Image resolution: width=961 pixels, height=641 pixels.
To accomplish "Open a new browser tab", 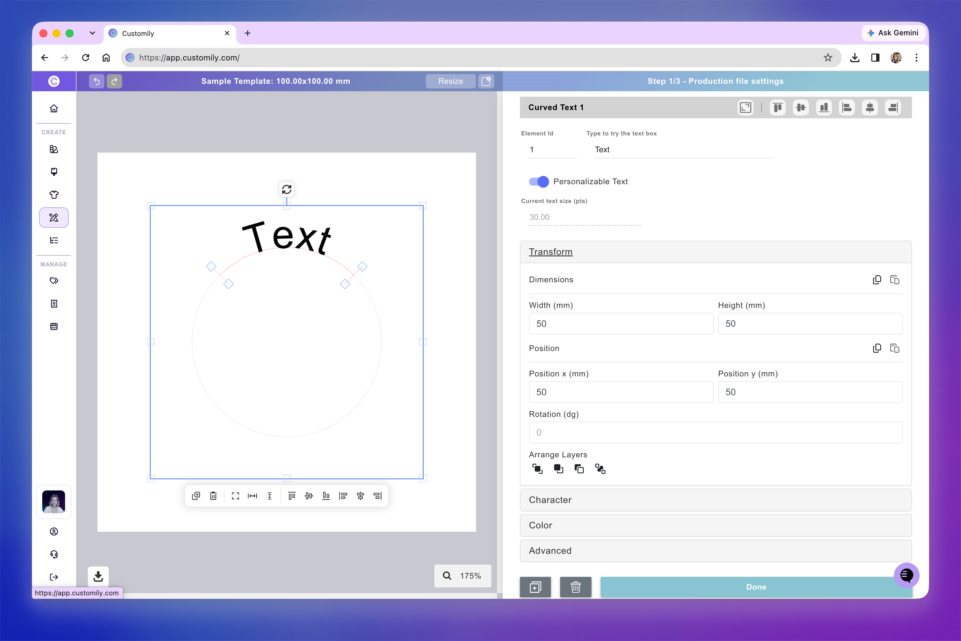I will (x=247, y=33).
